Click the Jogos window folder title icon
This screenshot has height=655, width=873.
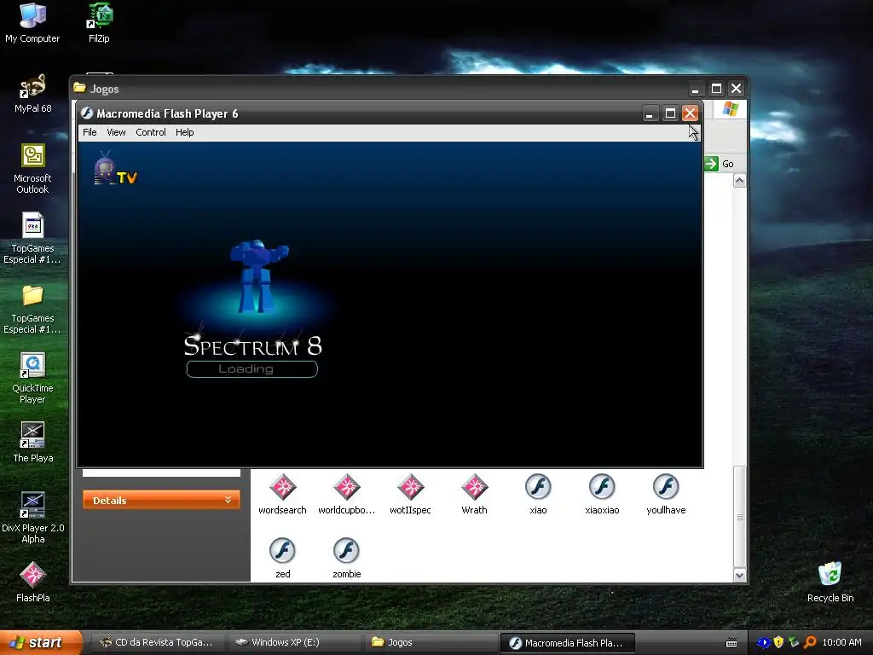pos(79,88)
